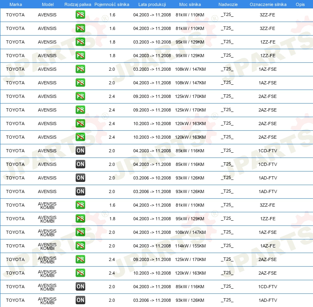The height and width of the screenshot is (307, 313).
Task: Click petrol icon in Kombi 2.4 120kW row
Action: (x=80, y=273)
